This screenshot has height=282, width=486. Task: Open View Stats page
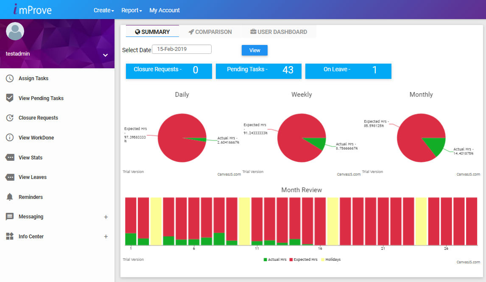[x=31, y=157]
